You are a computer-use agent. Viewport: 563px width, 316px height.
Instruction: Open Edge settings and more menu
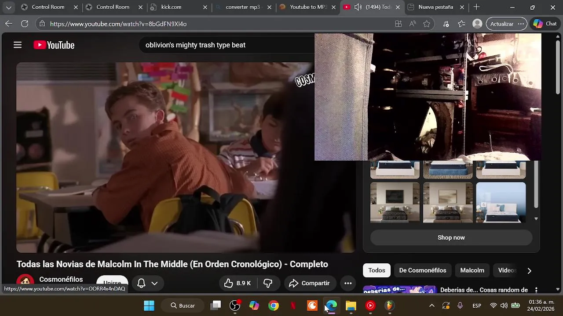point(521,24)
